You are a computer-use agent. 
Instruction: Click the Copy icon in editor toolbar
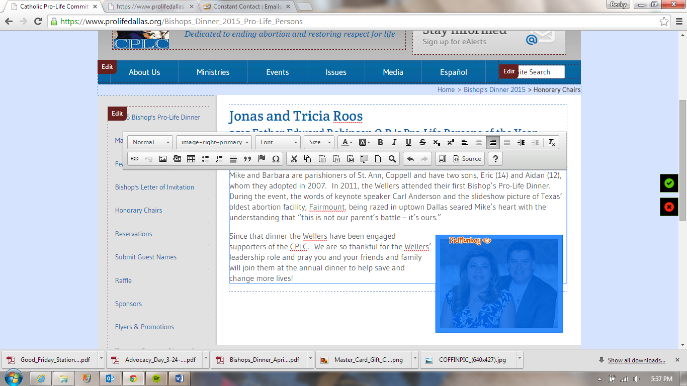click(308, 159)
